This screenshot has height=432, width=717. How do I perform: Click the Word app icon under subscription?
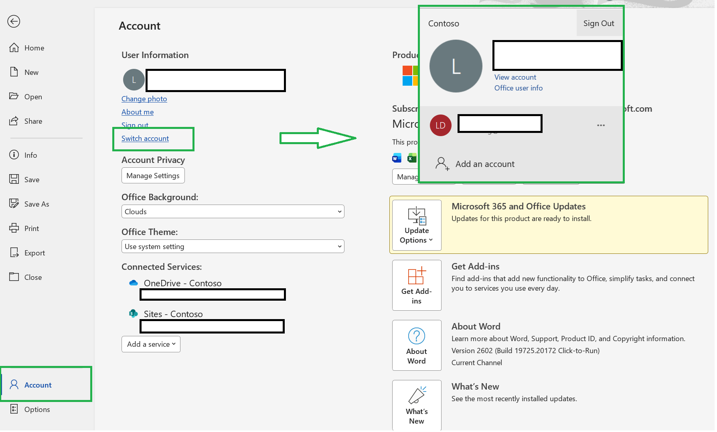tap(397, 158)
